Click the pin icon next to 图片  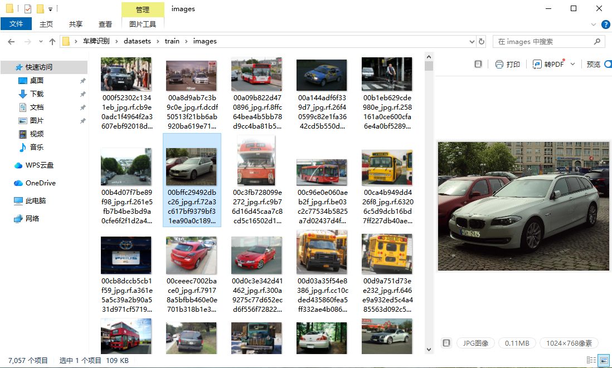82,121
